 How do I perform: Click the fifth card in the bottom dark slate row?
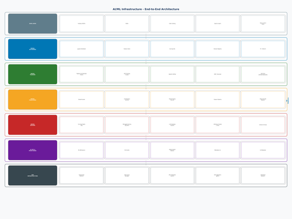point(263,175)
